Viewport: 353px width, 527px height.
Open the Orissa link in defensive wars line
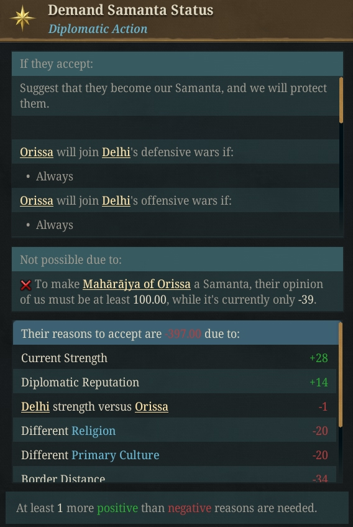(x=37, y=152)
